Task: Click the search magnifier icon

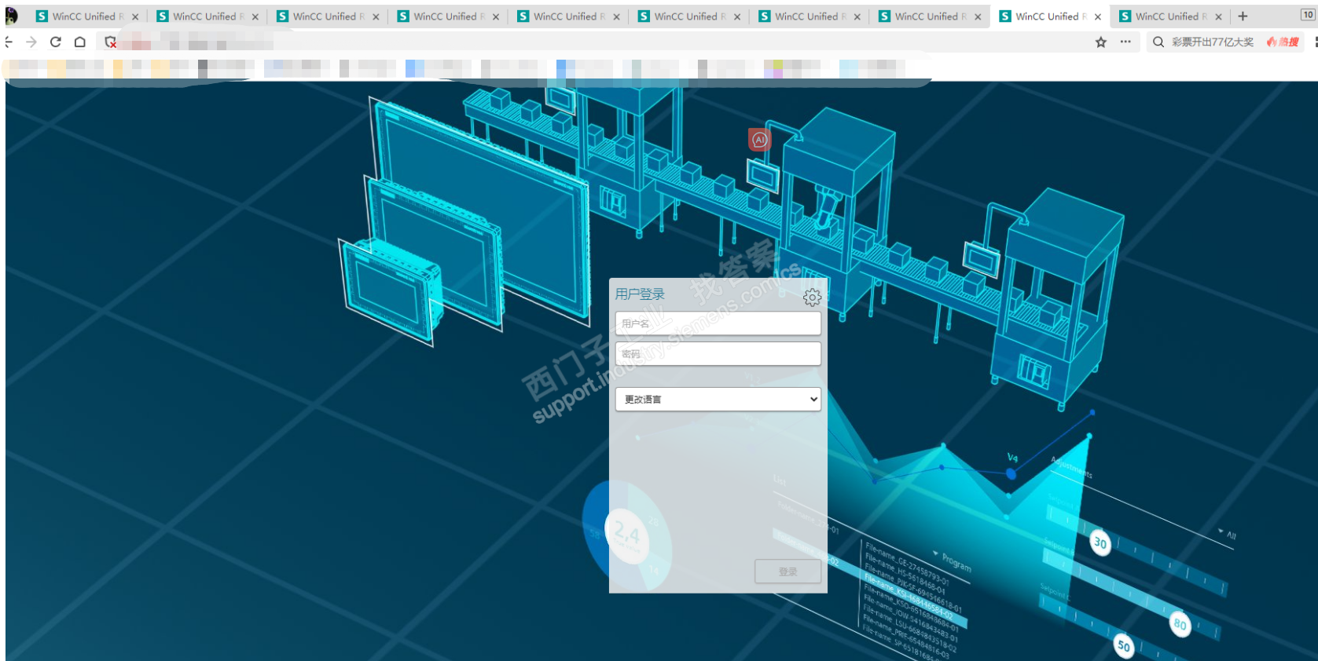Action: 1158,42
